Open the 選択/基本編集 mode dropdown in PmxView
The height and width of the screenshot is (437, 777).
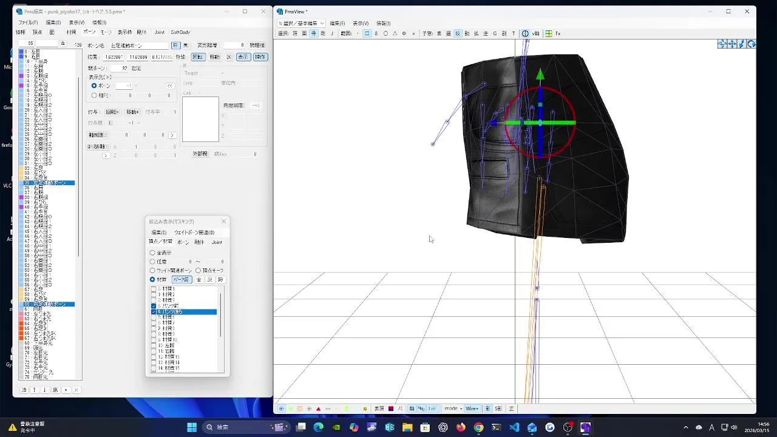pos(301,23)
